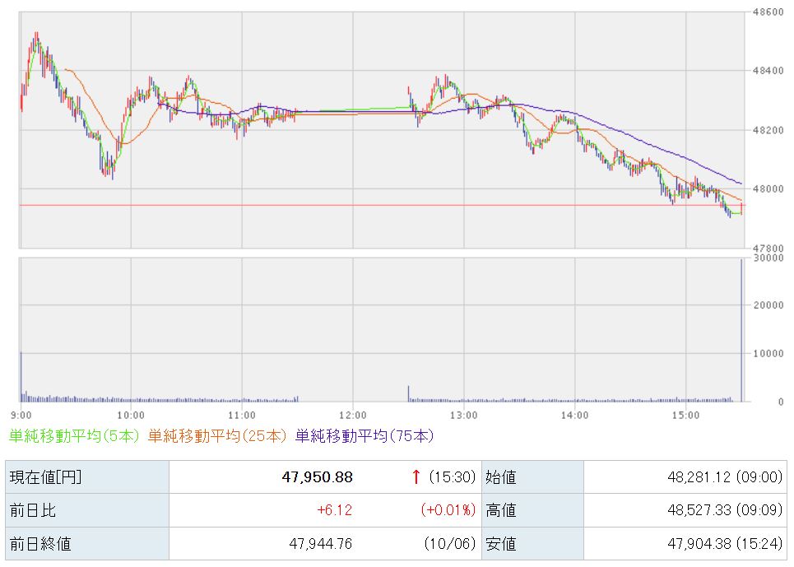794x567 pixels.
Task: Click the red up arrow beside current price
Action: 416,476
